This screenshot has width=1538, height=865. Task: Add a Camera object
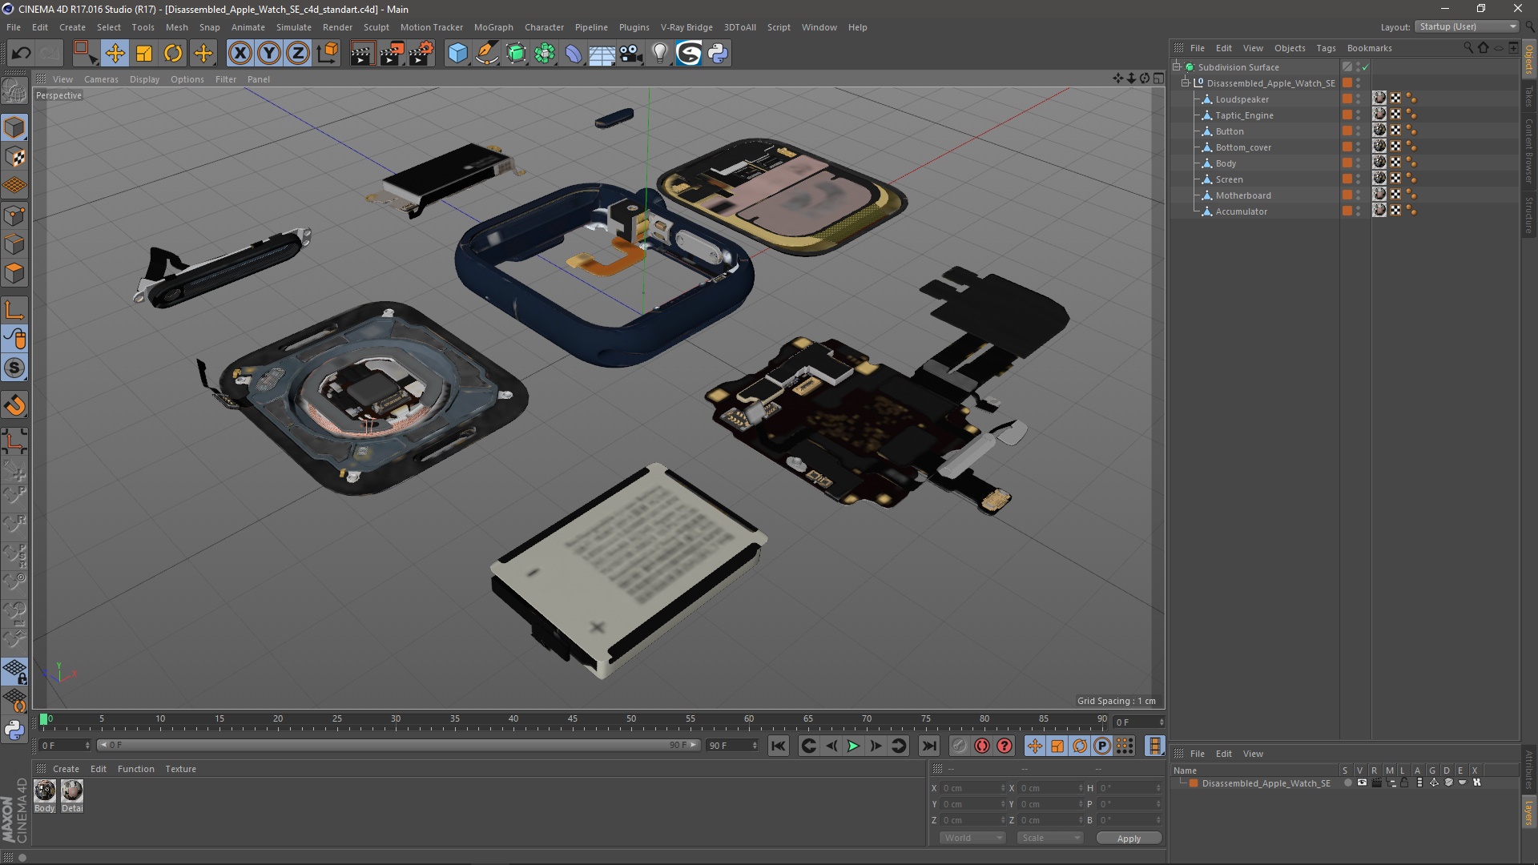[631, 54]
